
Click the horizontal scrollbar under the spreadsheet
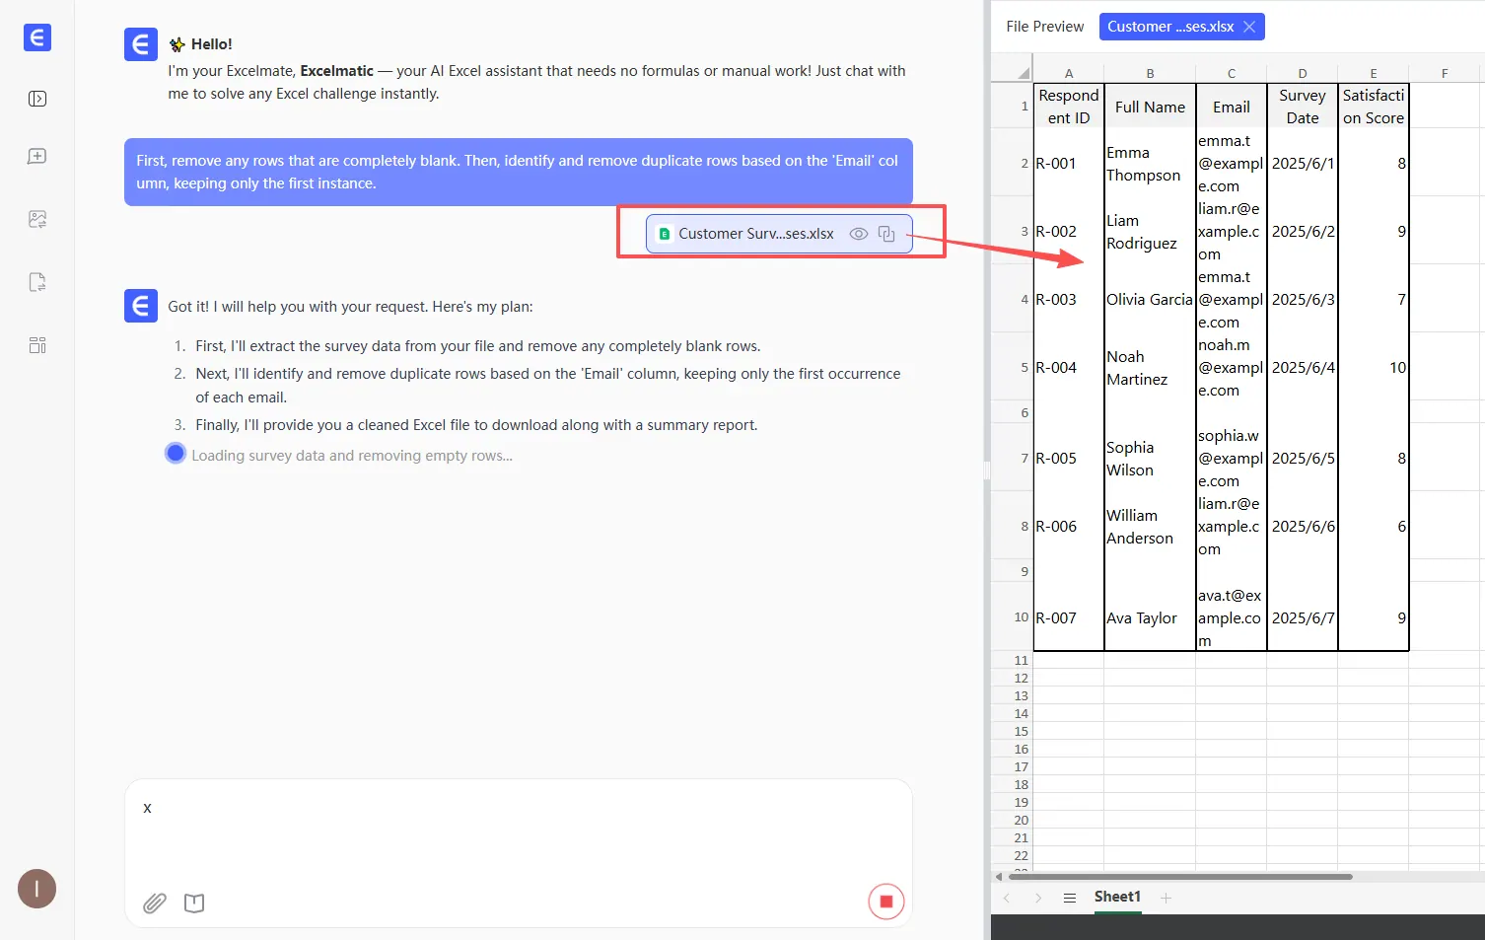(x=1179, y=876)
